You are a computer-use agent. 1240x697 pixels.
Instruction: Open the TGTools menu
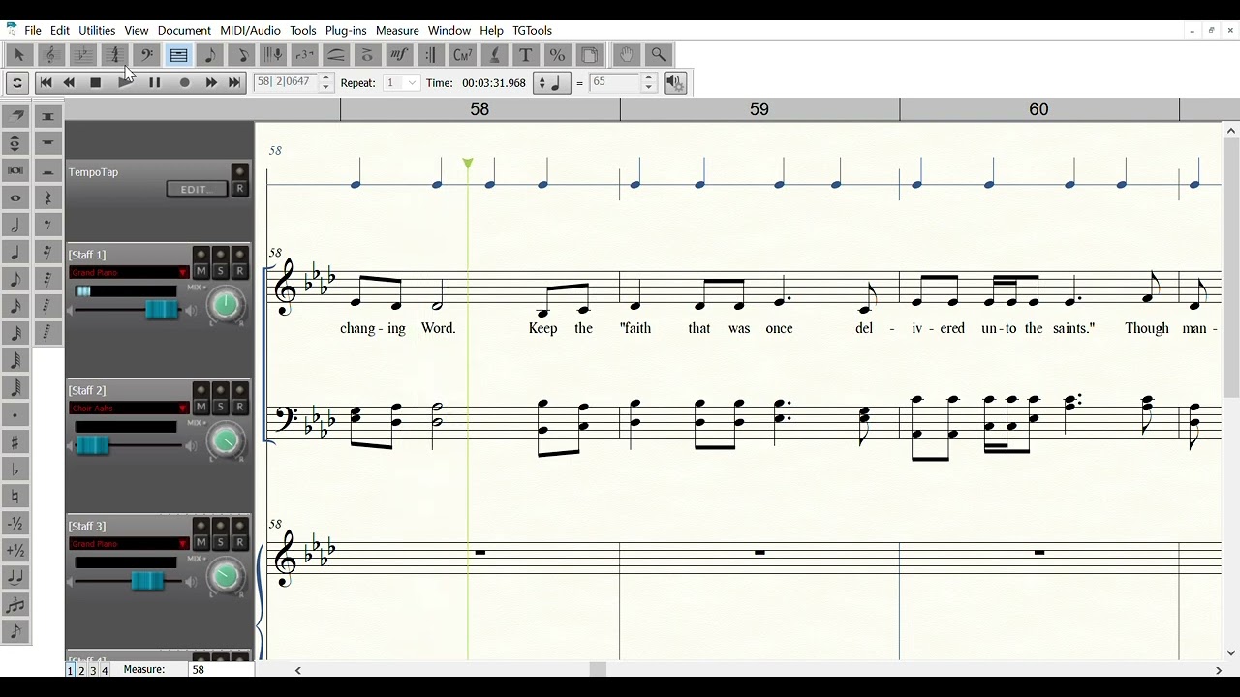[x=532, y=31]
